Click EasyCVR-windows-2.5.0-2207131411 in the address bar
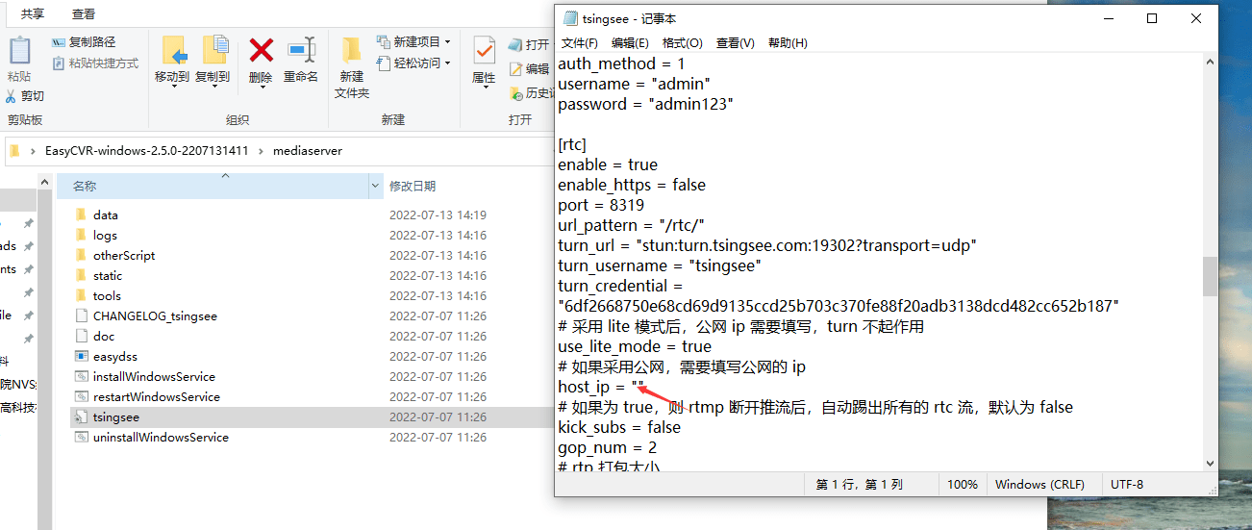The image size is (1252, 530). 147,151
